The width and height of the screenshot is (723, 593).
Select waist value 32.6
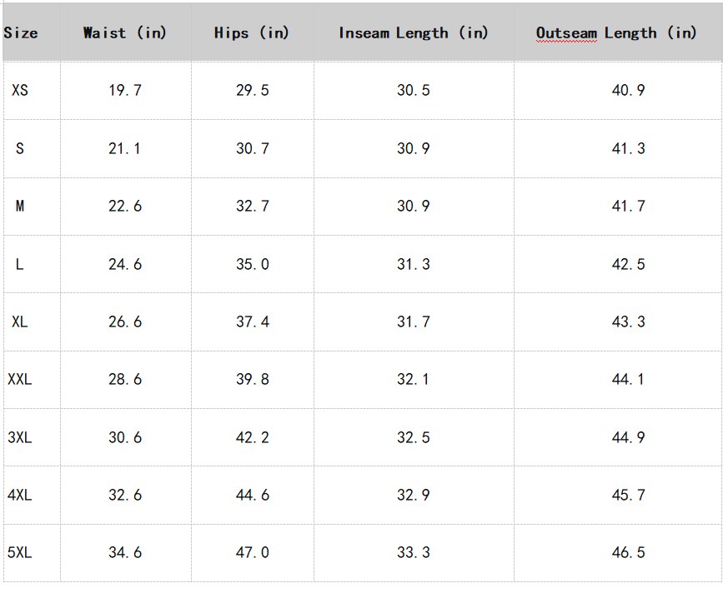pos(125,495)
